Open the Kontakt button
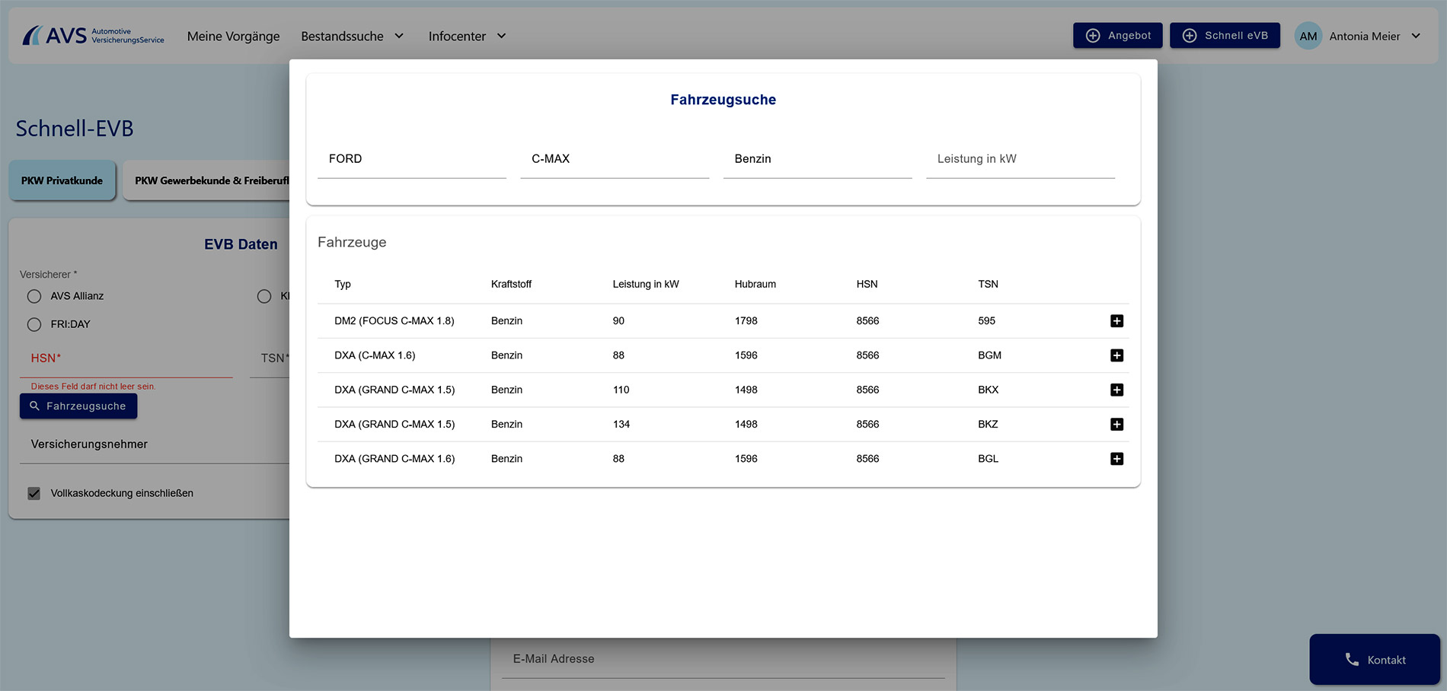The height and width of the screenshot is (691, 1447). [x=1375, y=659]
